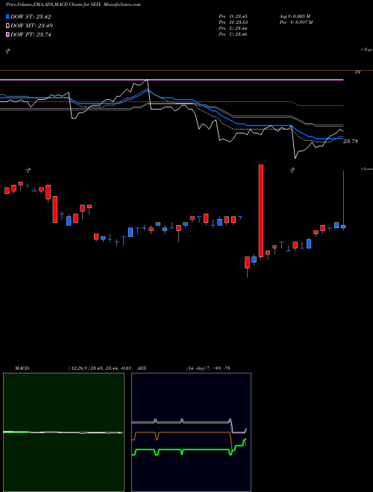Click the magenta DOW PT legend swatch
The width and height of the screenshot is (373, 492).
coord(7,34)
